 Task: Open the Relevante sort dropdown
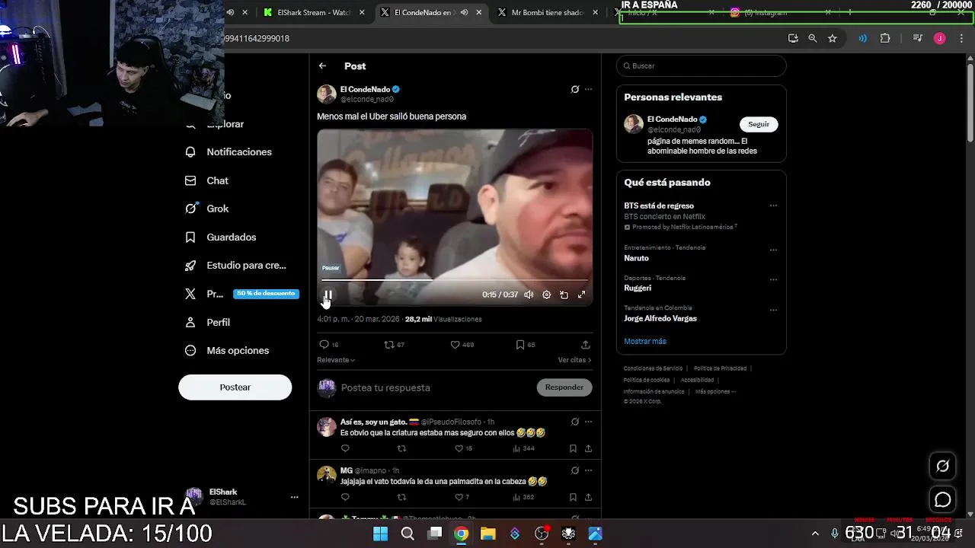[x=336, y=360]
